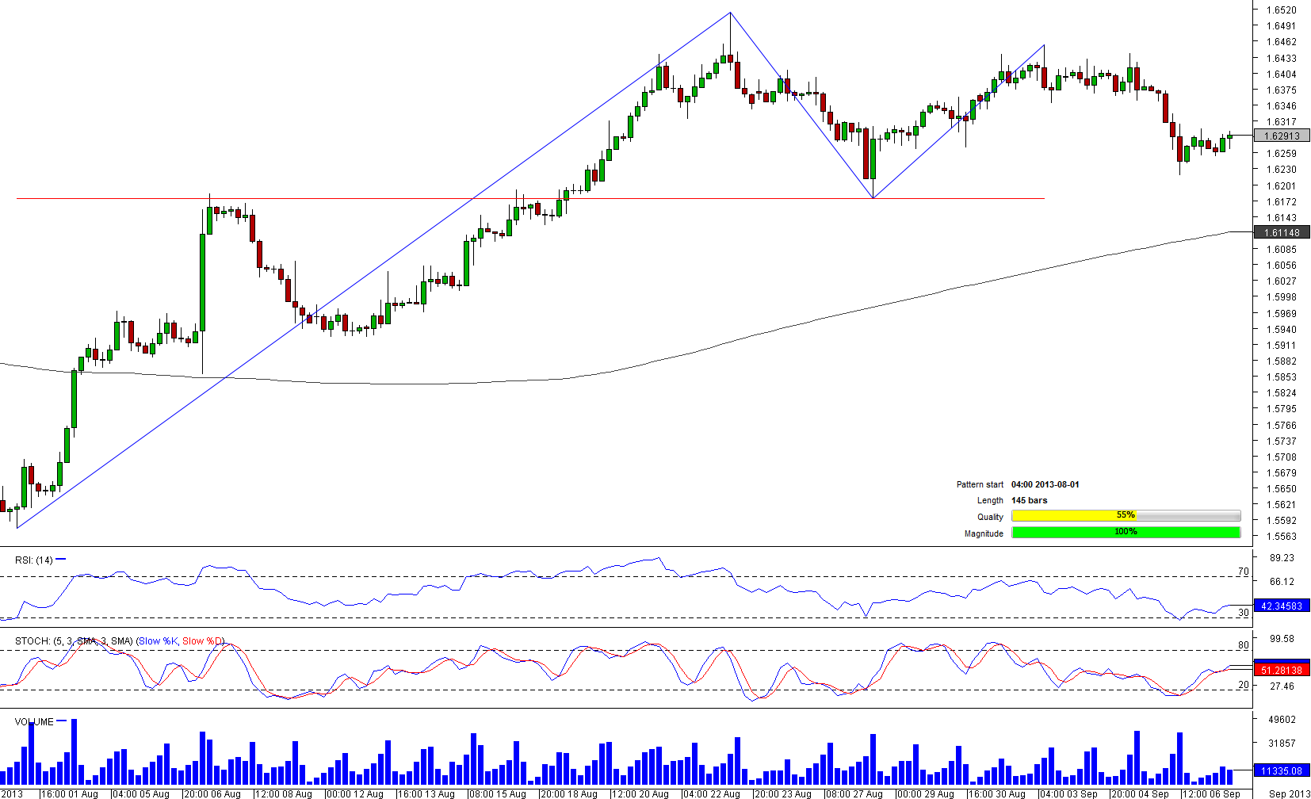Click the yellow Quality 55% bar

tap(1126, 516)
